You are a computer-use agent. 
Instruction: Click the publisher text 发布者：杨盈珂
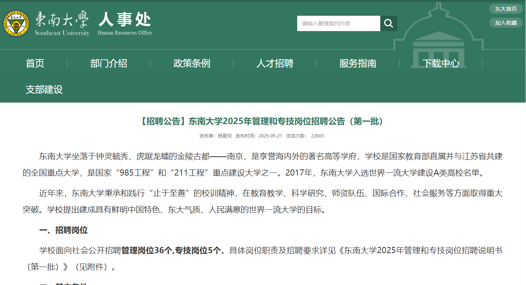click(x=215, y=136)
